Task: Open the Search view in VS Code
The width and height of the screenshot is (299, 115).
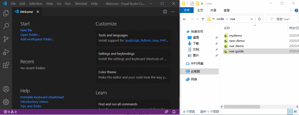Action: 6,26
